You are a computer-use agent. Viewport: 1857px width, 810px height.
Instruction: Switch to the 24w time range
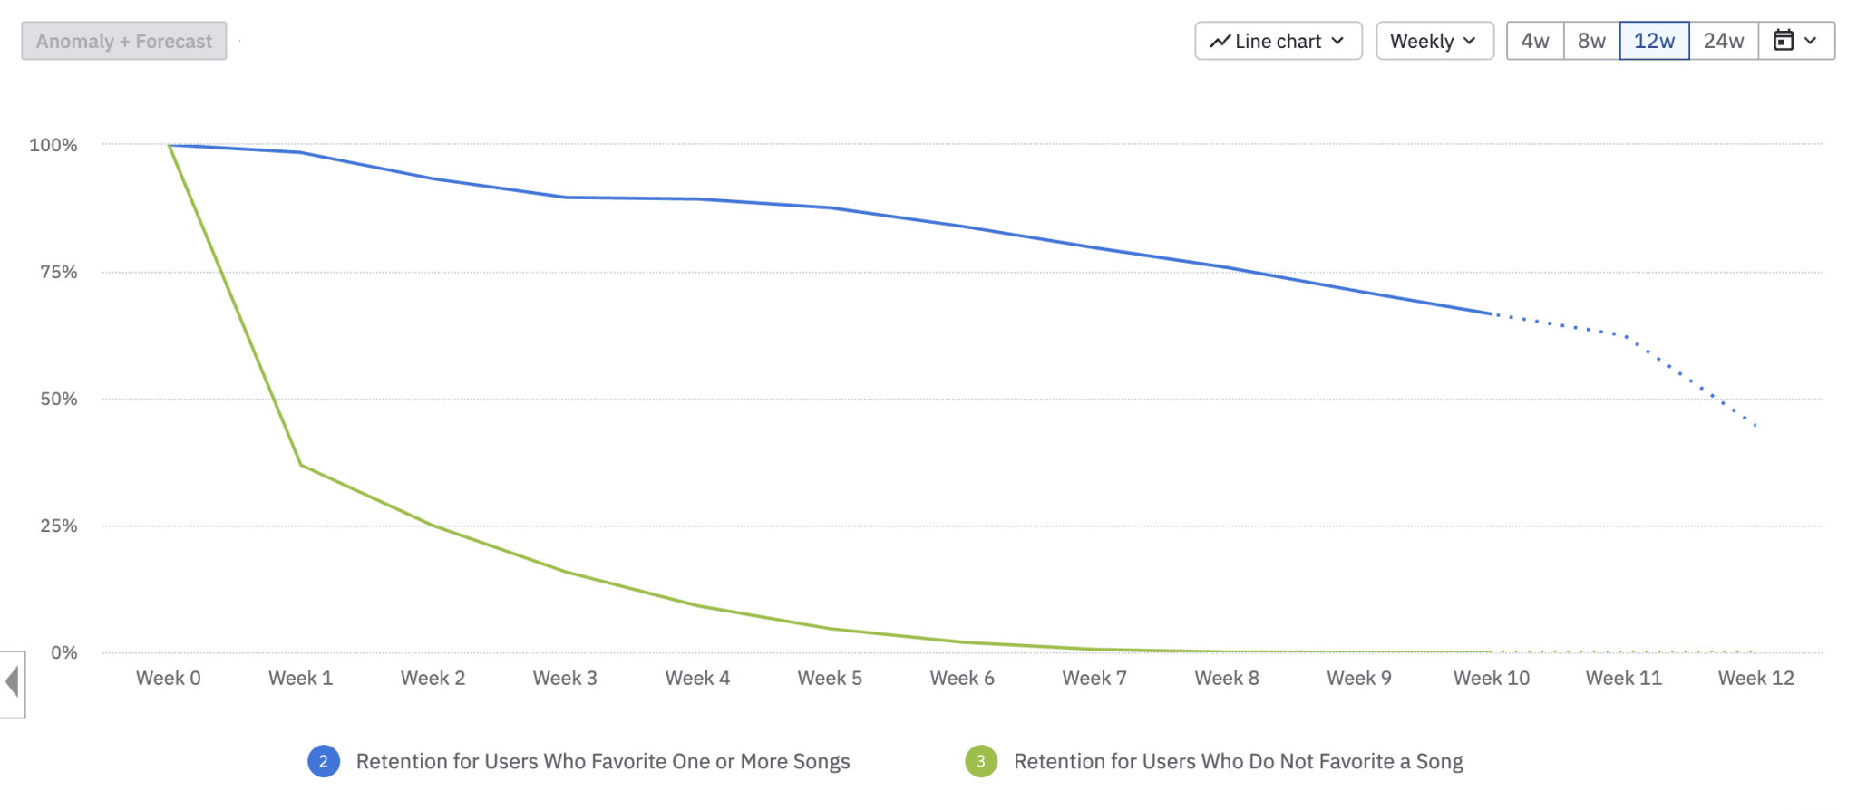[x=1724, y=40]
